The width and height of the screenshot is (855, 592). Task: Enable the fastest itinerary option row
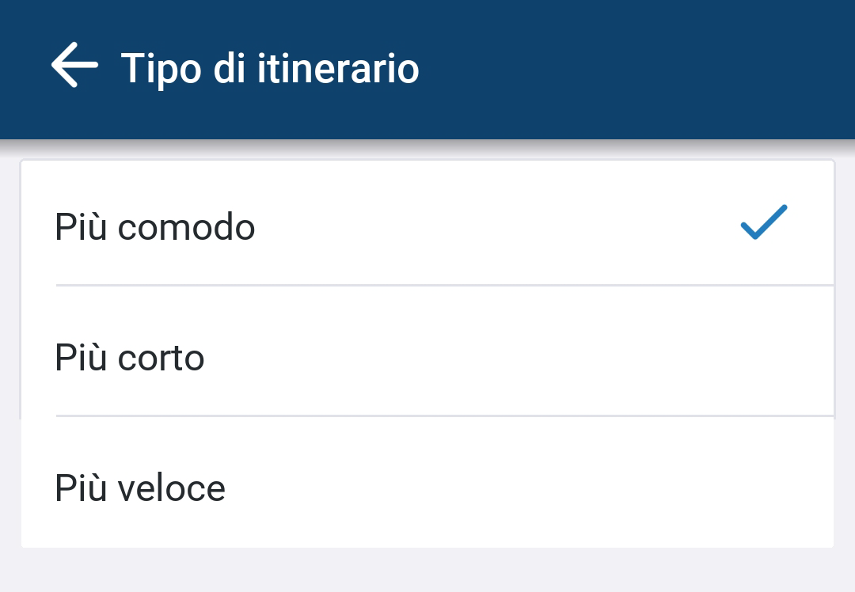[427, 488]
